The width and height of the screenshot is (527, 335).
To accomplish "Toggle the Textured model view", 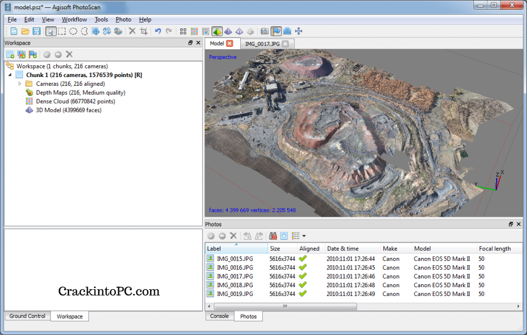I will 217,31.
